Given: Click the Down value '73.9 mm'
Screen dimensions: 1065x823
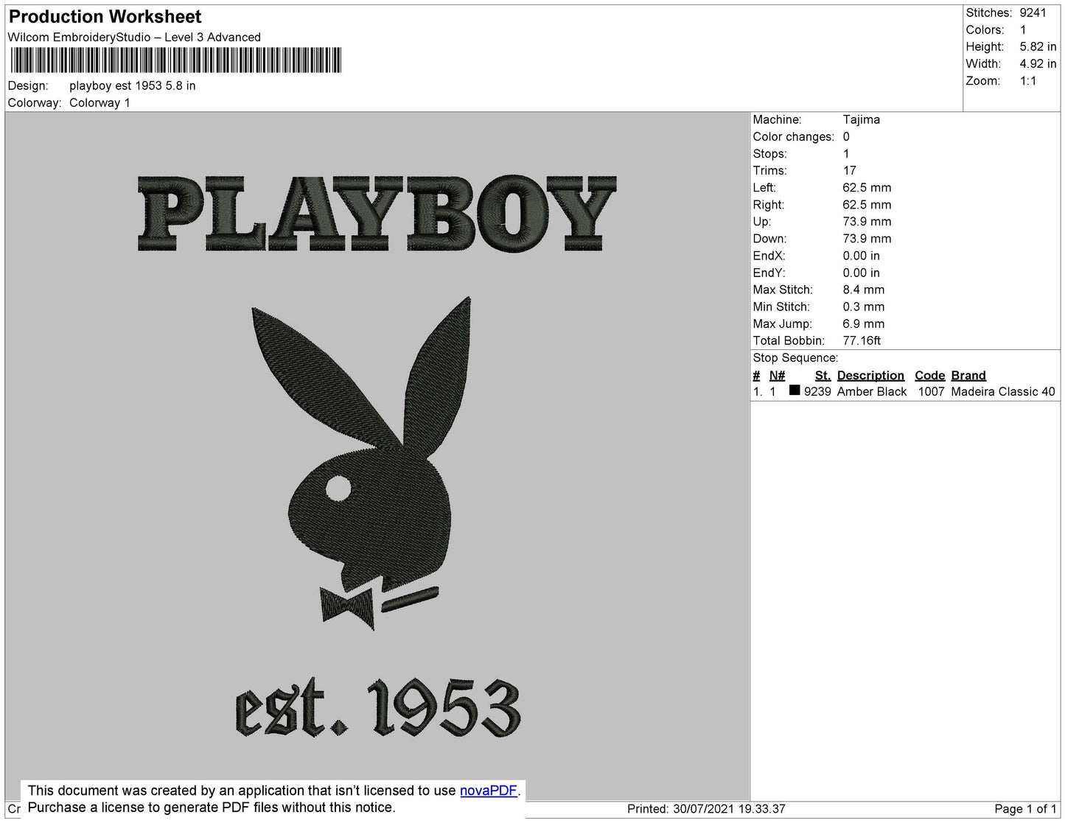Looking at the screenshot, I should click(867, 238).
